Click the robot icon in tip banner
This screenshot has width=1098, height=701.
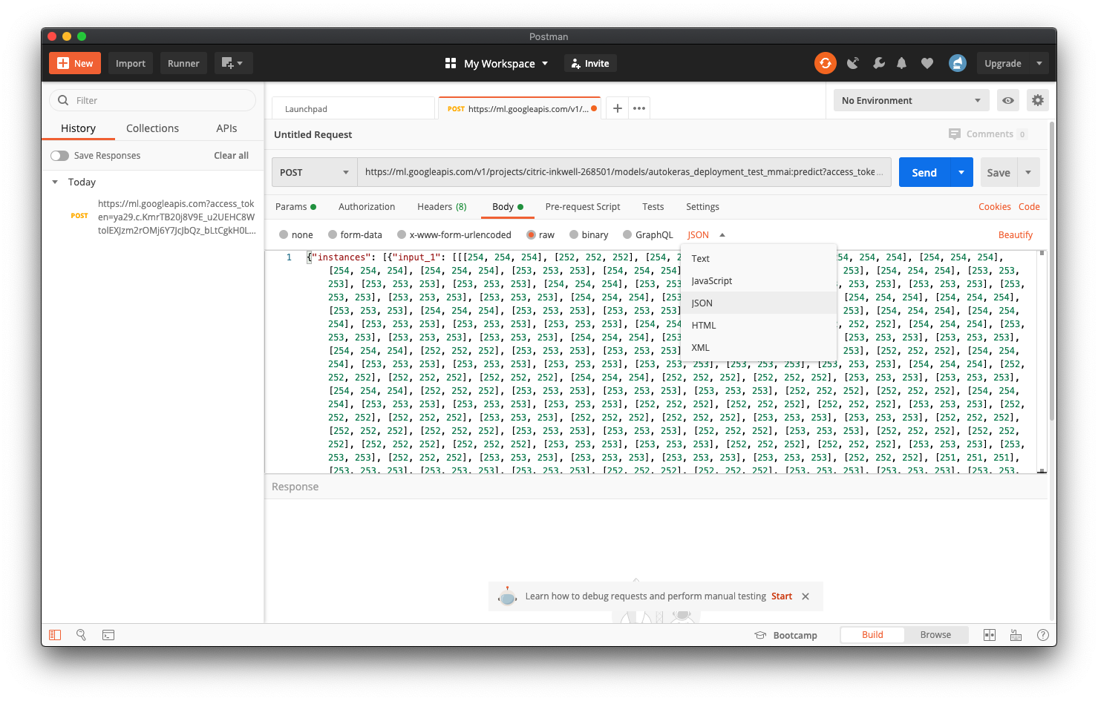pos(508,596)
